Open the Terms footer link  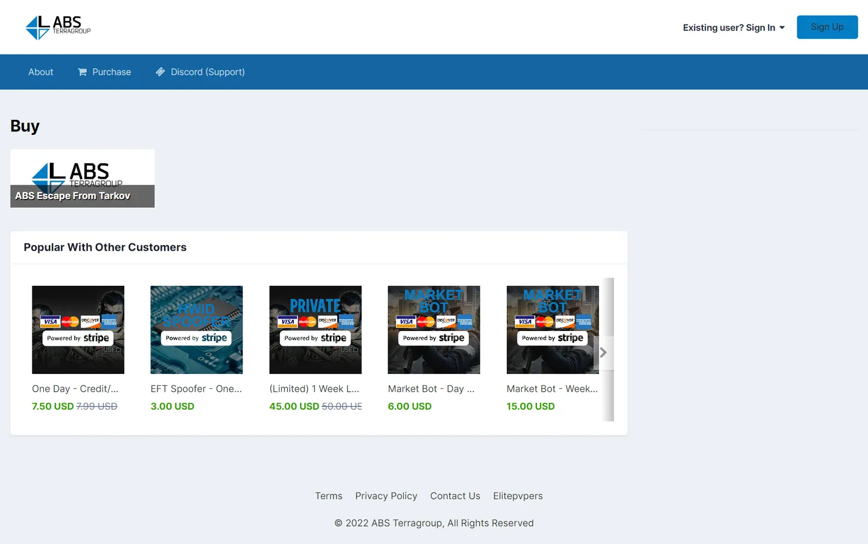[x=329, y=496]
